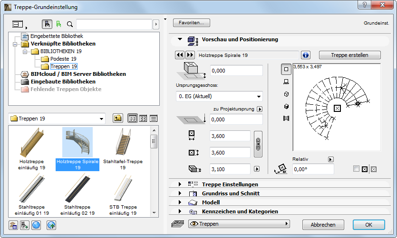Viewport: 397px width, 238px height.
Task: Select the stair objects filter icon
Action: 47,24
